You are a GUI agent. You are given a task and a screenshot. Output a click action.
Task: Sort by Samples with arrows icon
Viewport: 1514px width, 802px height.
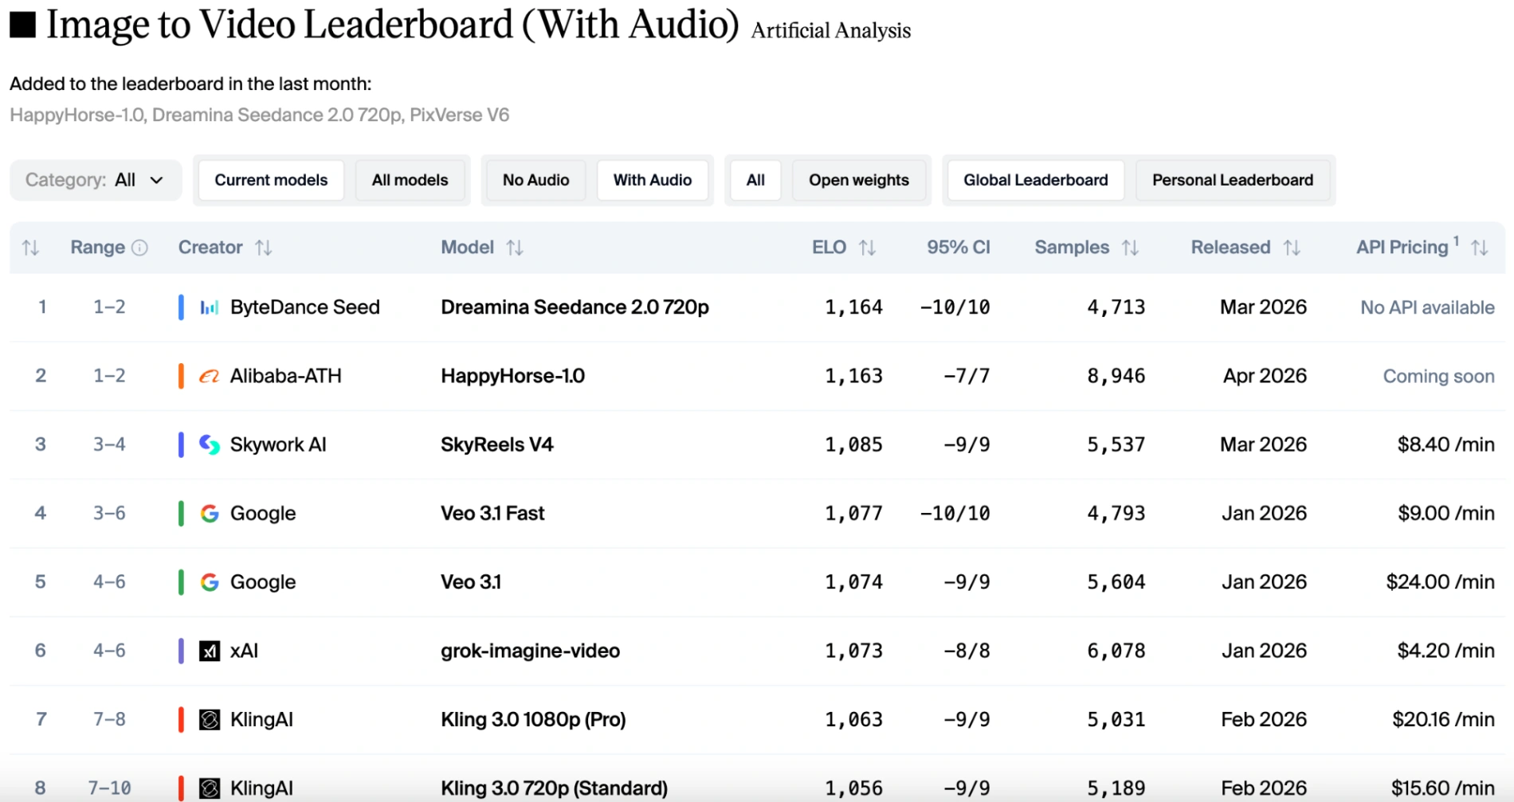coord(1130,248)
